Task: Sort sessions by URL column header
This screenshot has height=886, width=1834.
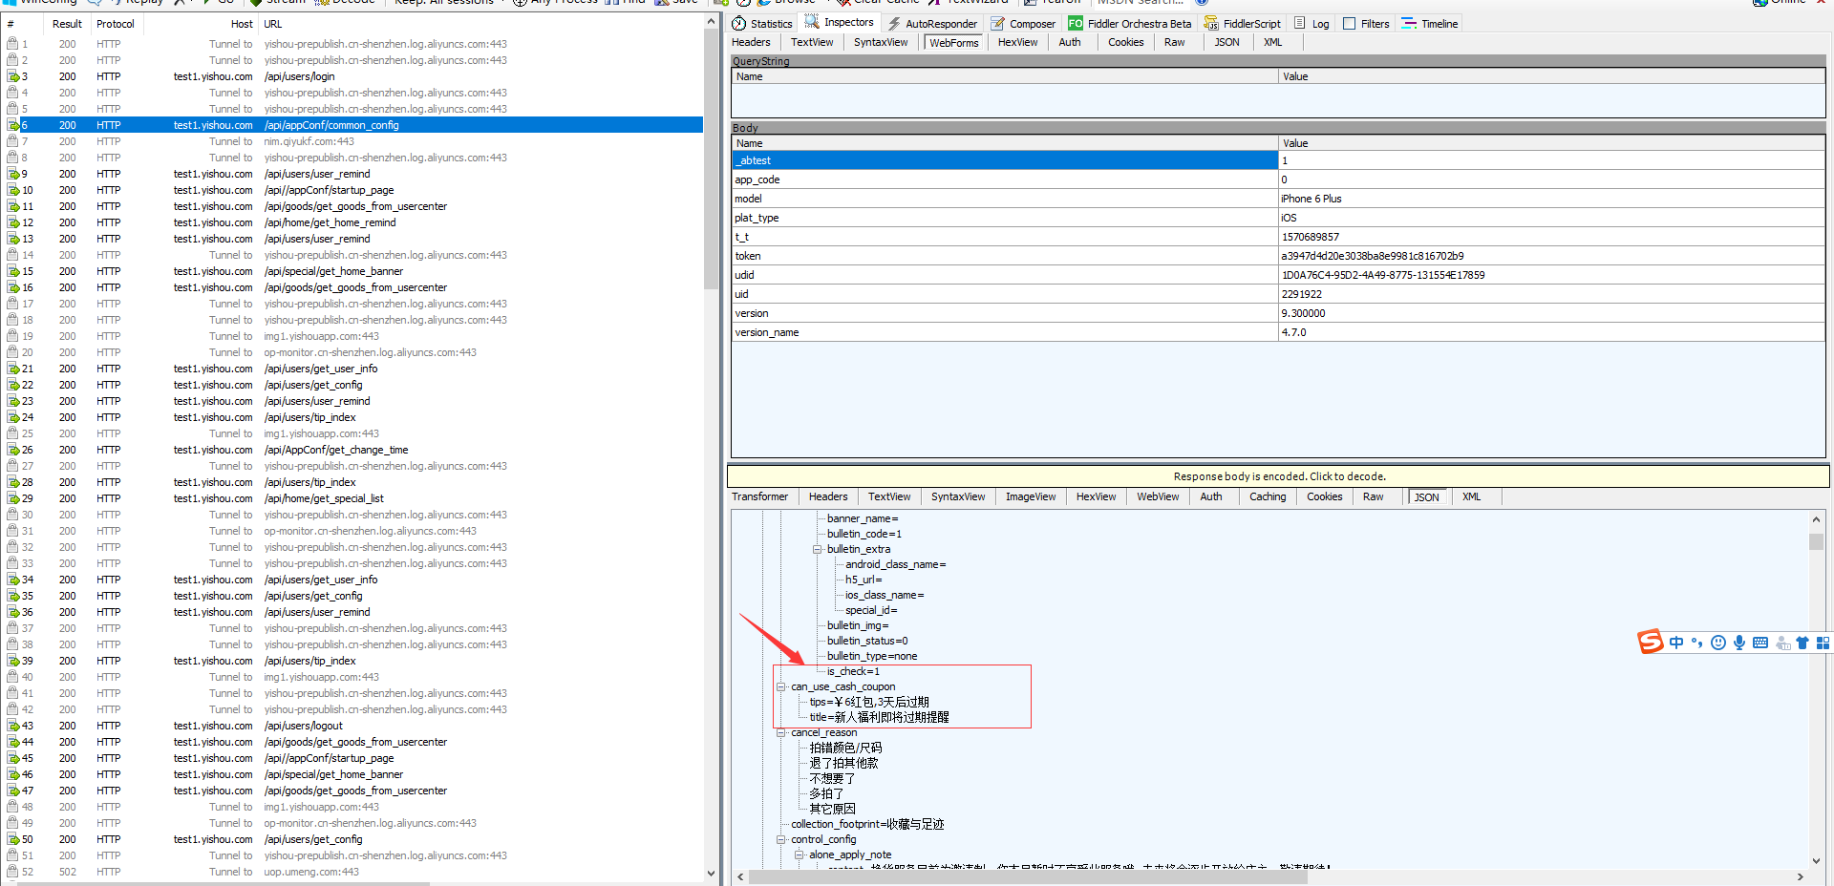Action: pos(480,24)
